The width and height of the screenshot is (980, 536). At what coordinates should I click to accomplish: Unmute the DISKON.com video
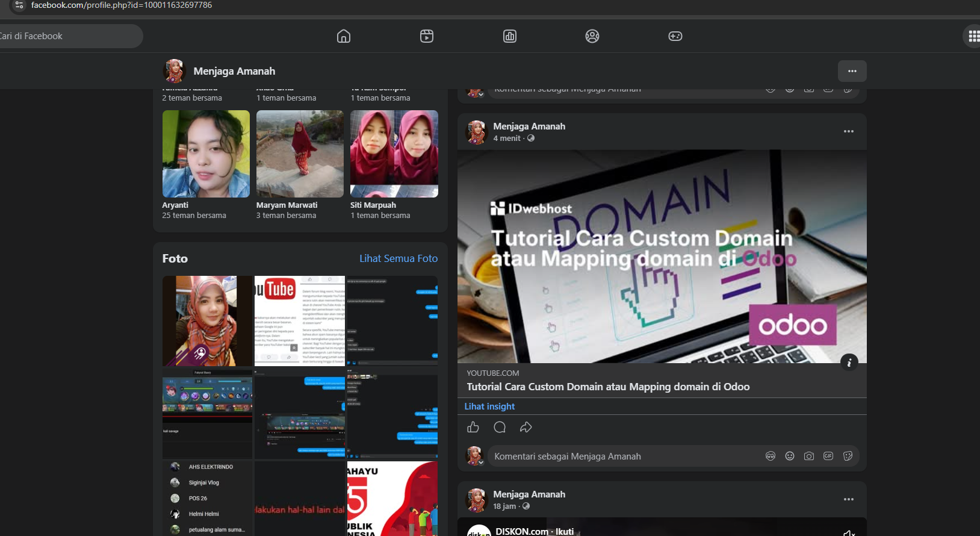click(849, 532)
